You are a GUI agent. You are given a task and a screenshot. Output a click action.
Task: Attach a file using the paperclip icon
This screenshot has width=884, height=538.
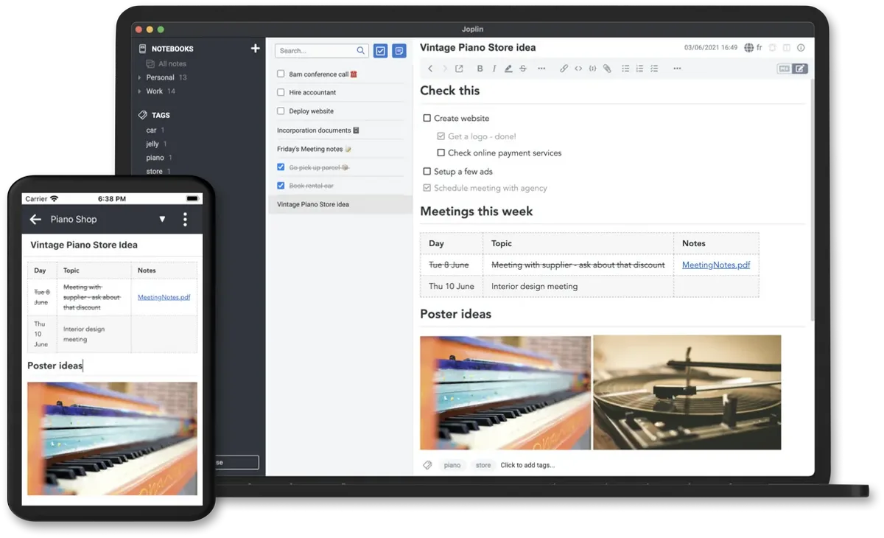[x=607, y=69]
